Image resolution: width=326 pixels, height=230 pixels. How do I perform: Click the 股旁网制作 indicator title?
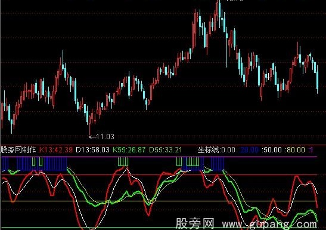click(18, 150)
